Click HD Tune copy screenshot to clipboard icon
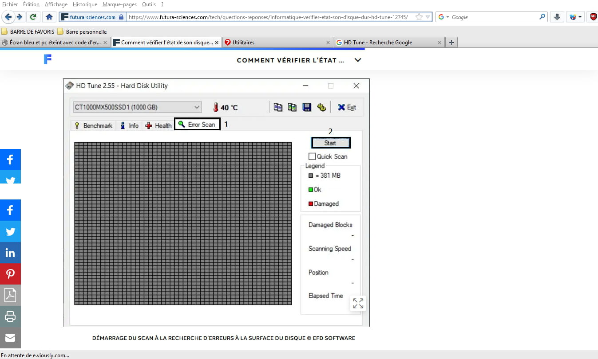 pos(292,107)
